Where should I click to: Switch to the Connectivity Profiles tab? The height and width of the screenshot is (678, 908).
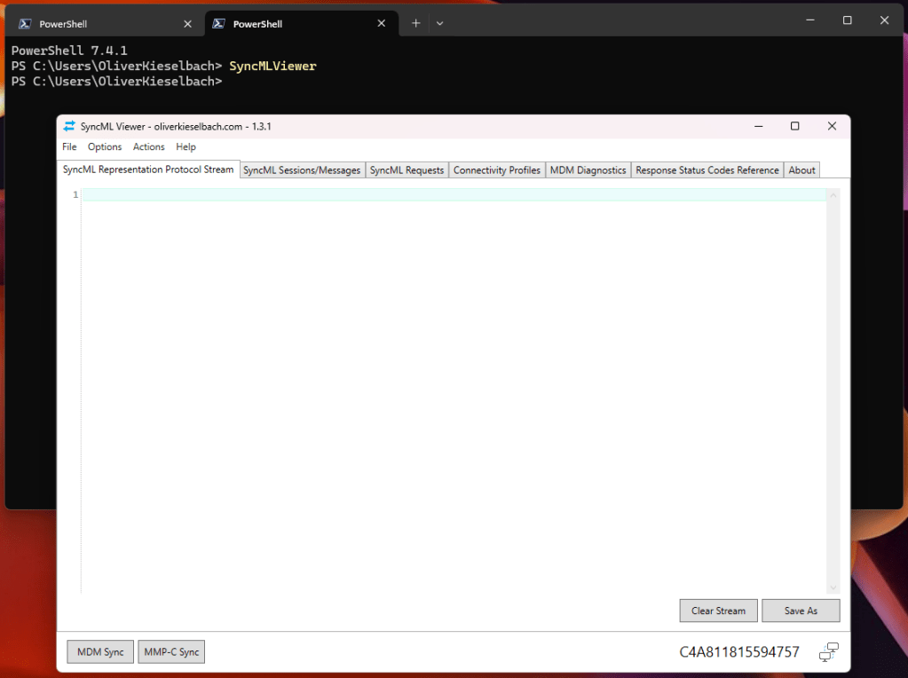coord(496,169)
